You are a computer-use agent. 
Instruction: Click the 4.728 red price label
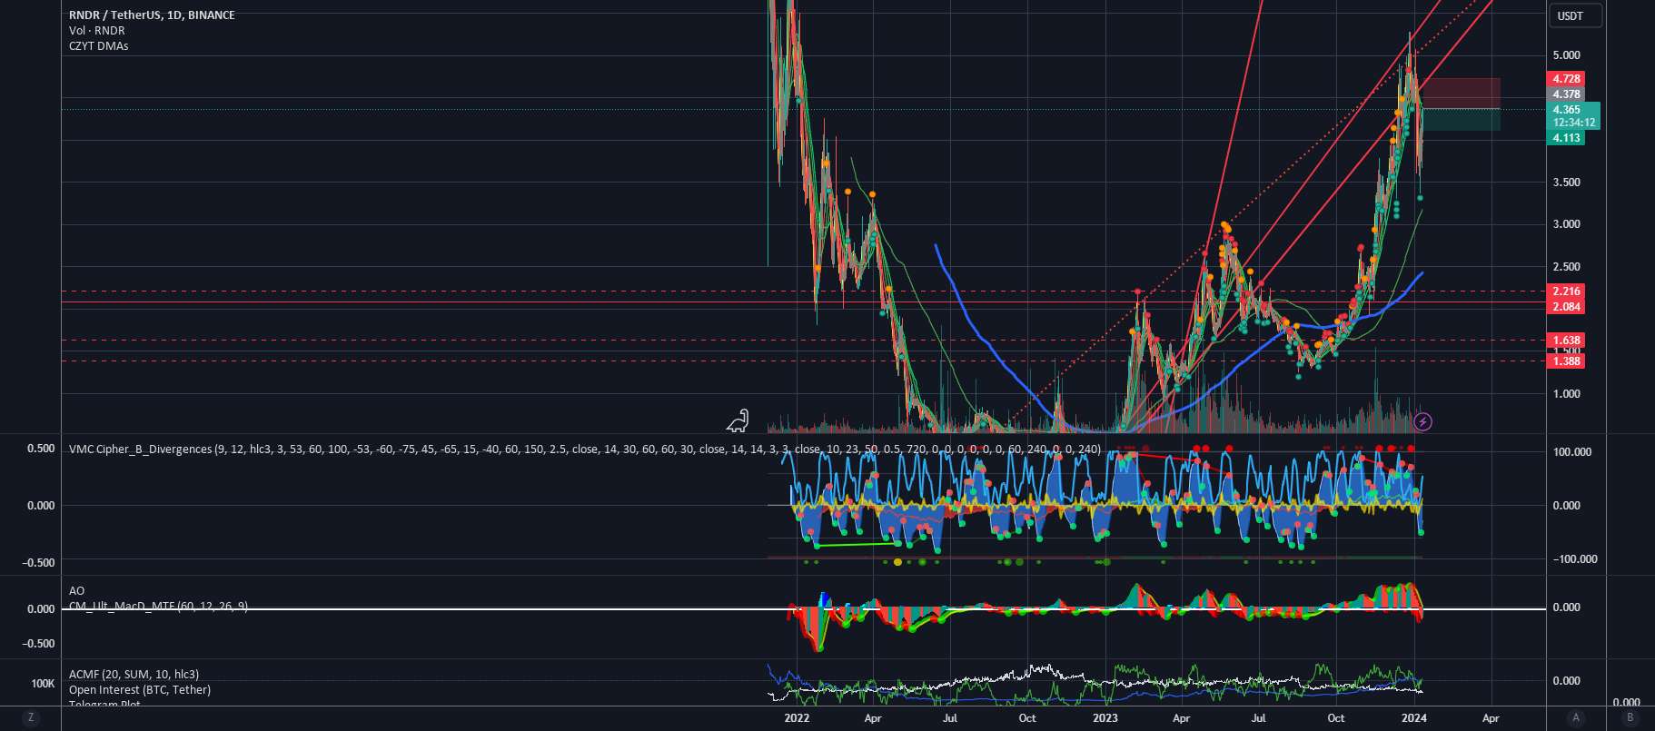click(x=1566, y=79)
